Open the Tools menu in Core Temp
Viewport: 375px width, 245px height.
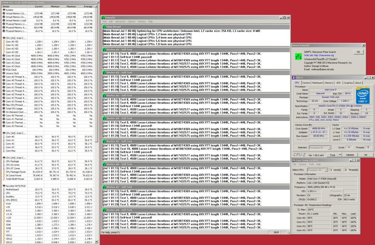point(311,165)
